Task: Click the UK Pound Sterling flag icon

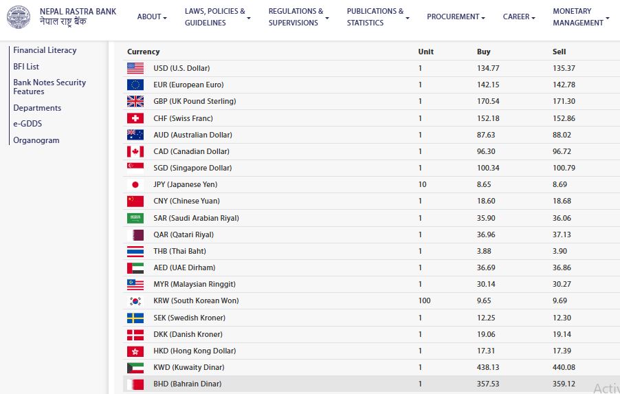Action: click(x=135, y=101)
